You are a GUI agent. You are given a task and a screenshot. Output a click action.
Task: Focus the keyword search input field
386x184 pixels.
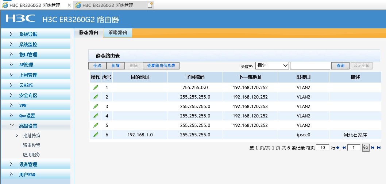[310, 65]
